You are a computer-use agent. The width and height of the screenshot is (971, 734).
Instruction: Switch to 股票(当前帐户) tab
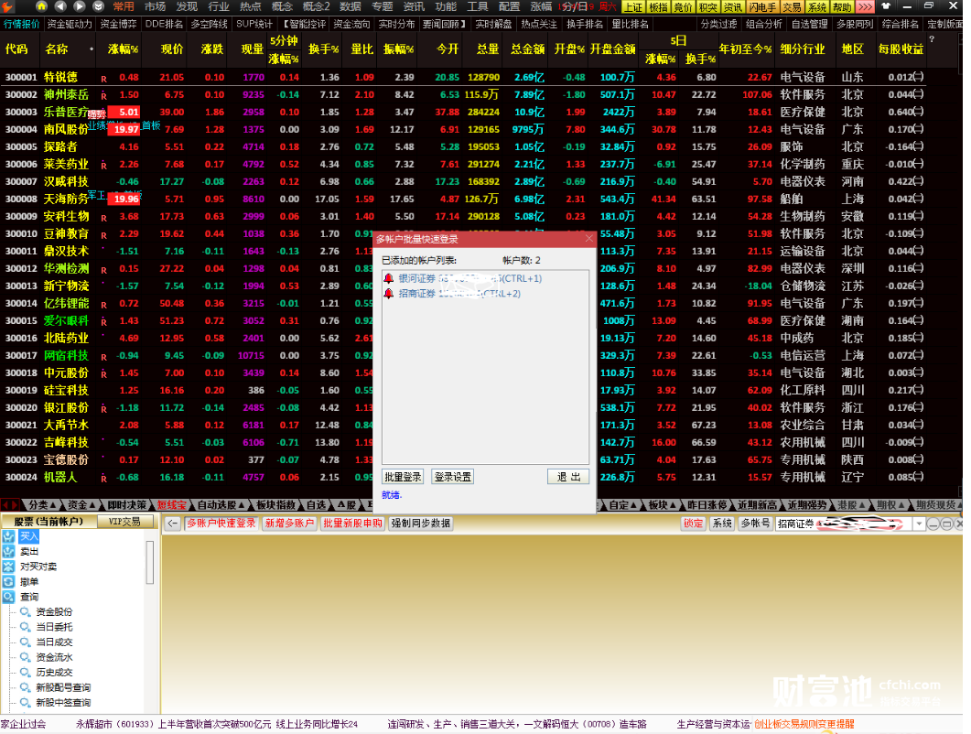click(49, 522)
